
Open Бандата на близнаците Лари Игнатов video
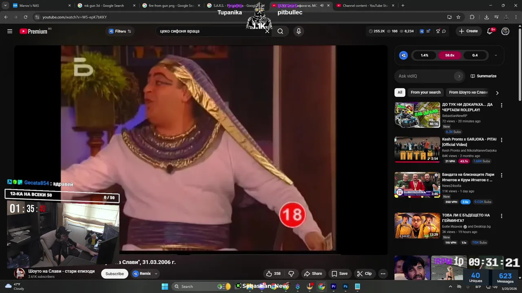point(417,185)
